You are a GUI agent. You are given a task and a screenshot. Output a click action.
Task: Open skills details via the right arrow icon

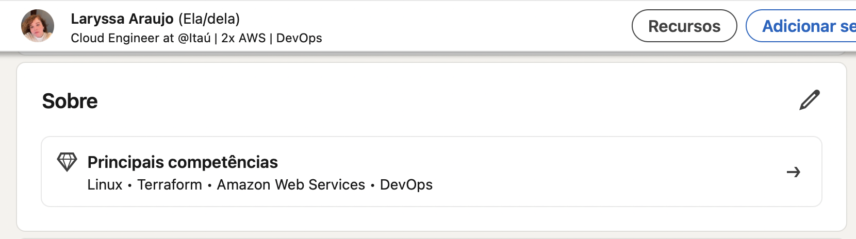point(794,172)
